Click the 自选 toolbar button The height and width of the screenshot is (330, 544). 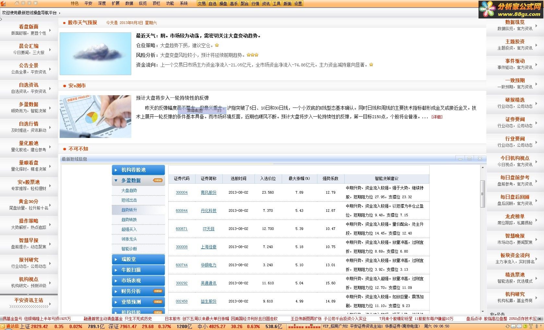212,4
